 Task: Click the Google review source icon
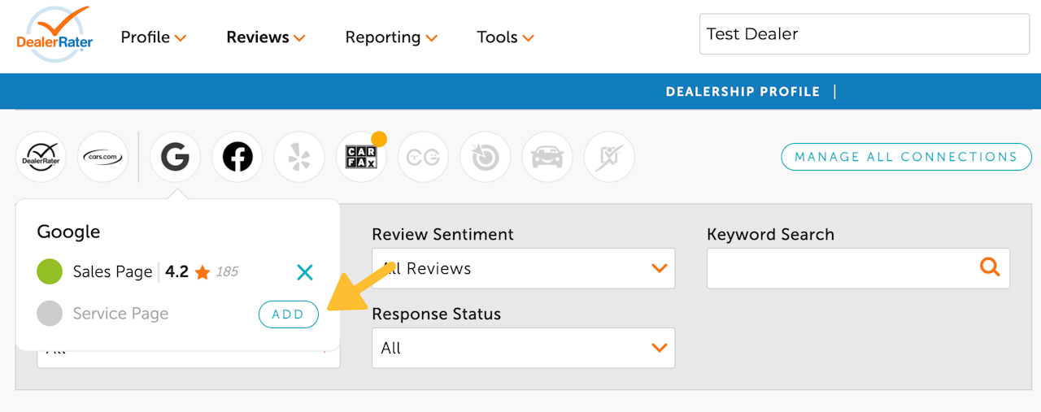pos(175,157)
